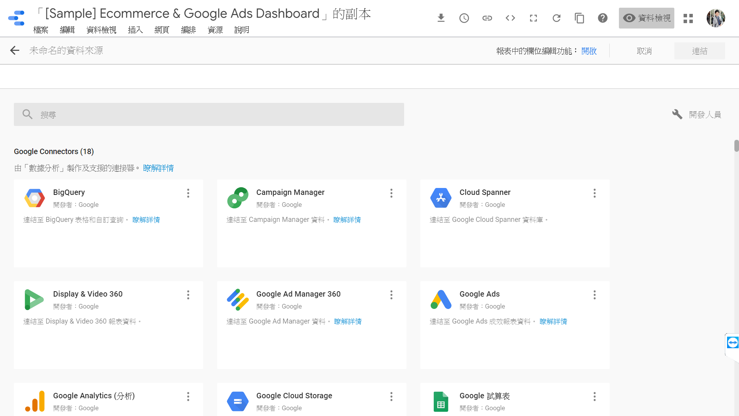Open the 插入 menu

[135, 30]
